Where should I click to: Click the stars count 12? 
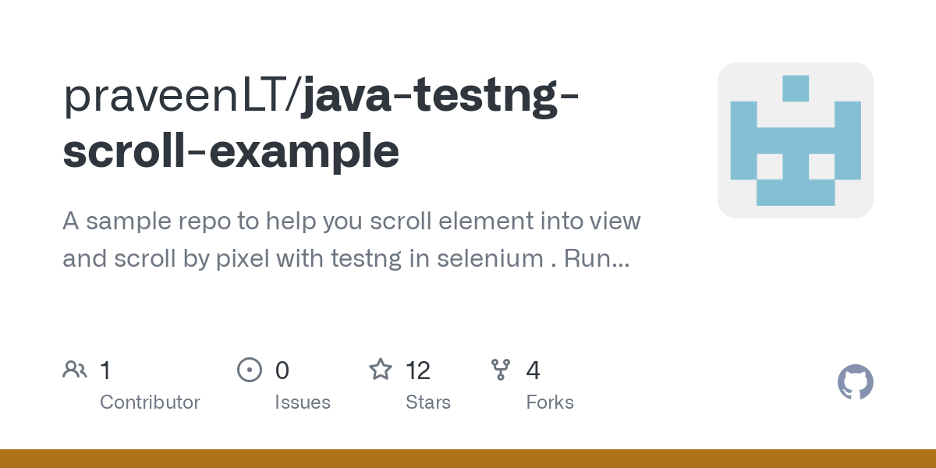point(418,370)
